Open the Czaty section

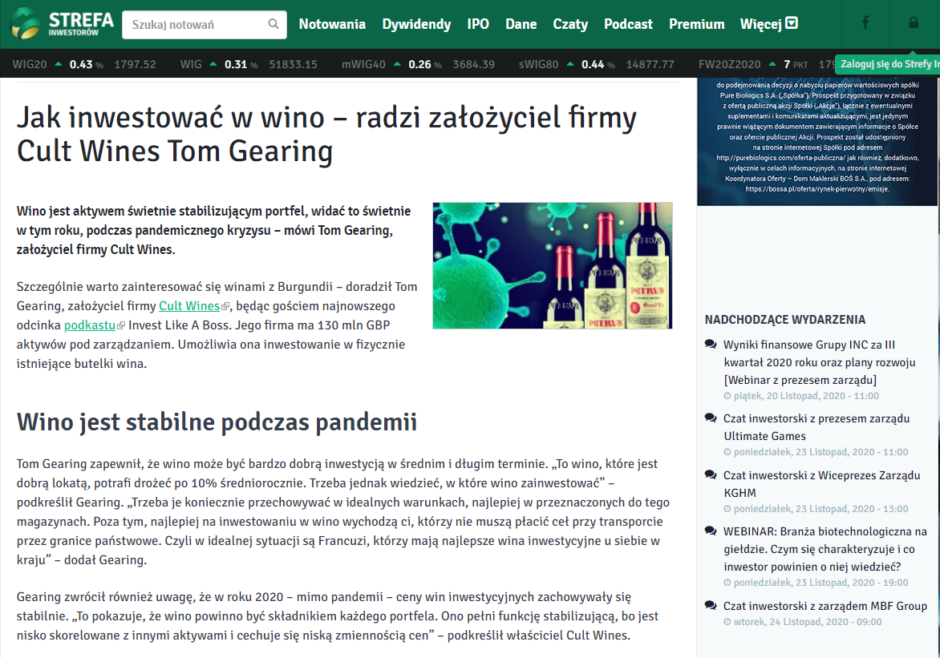point(570,24)
